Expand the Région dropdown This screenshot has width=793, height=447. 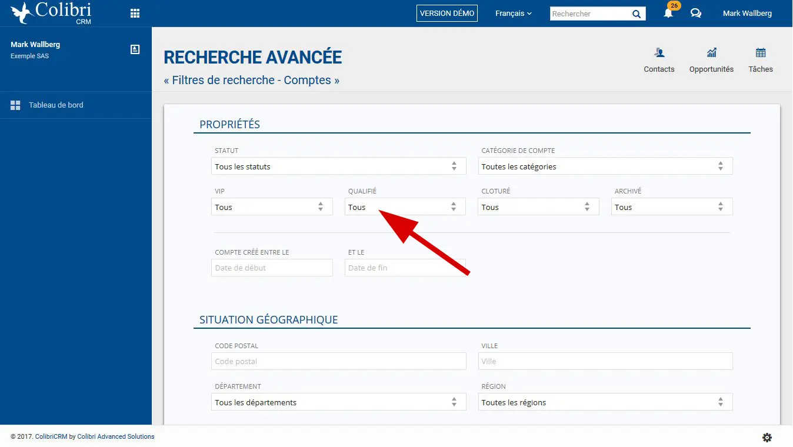point(605,402)
